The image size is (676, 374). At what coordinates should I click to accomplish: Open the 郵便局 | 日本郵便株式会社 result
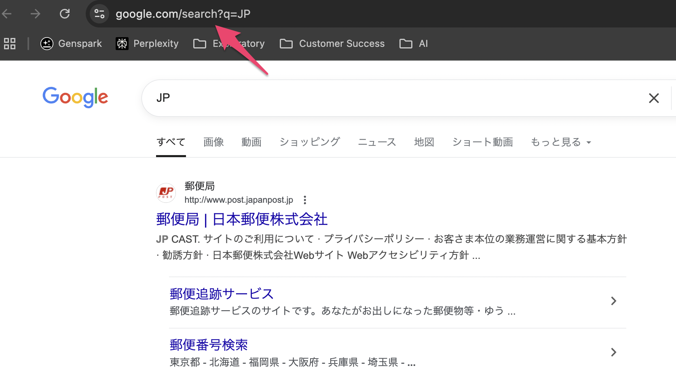[x=242, y=219]
